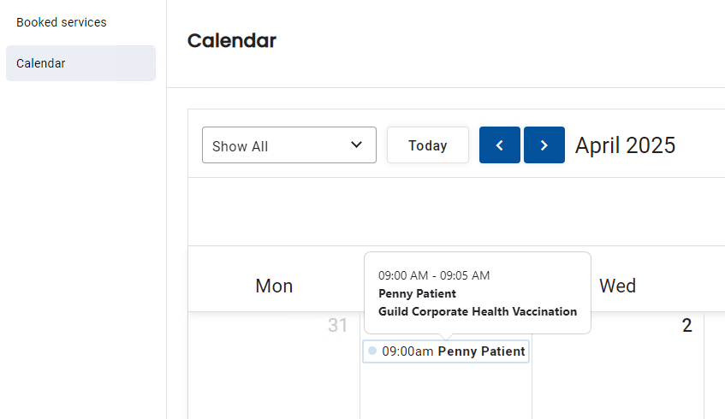The image size is (725, 419).
Task: Click the April 2025 month title
Action: (x=625, y=145)
